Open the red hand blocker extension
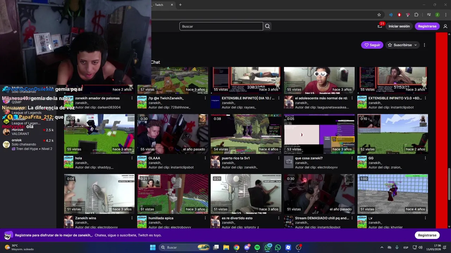The image size is (451, 253). tap(399, 15)
